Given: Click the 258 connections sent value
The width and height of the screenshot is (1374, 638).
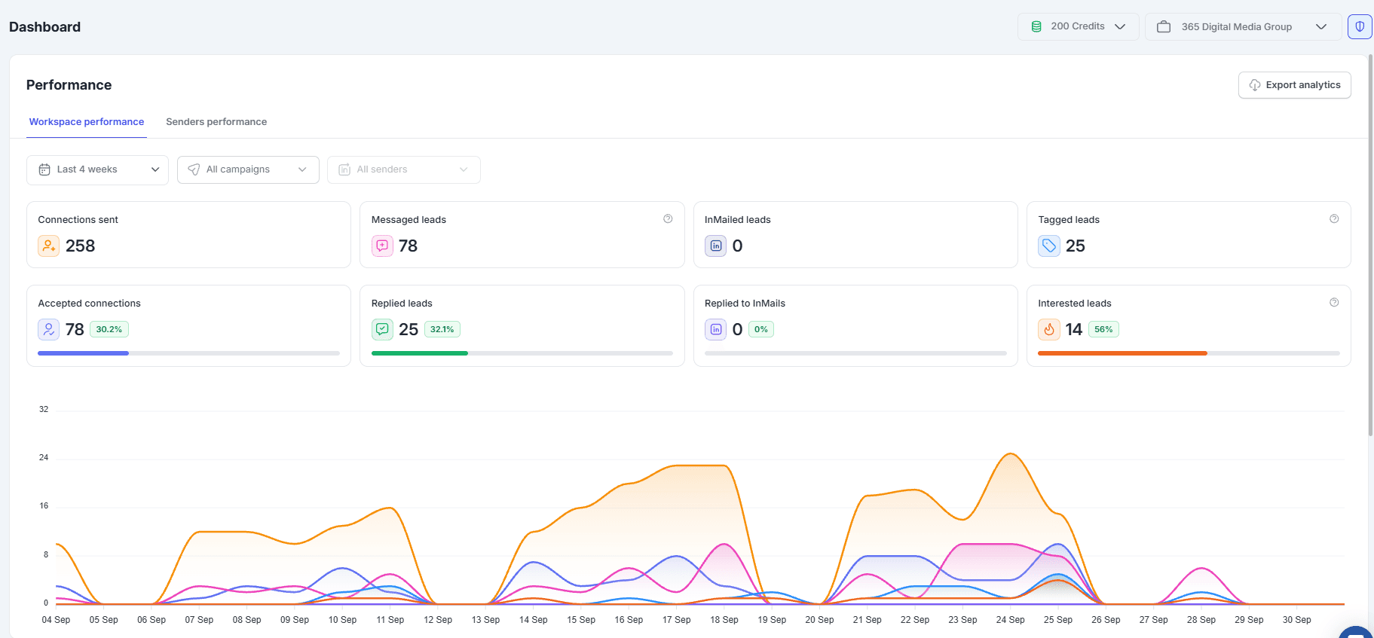Looking at the screenshot, I should coord(80,246).
